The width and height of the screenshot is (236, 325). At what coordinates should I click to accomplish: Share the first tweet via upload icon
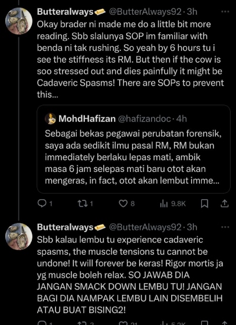click(x=224, y=204)
